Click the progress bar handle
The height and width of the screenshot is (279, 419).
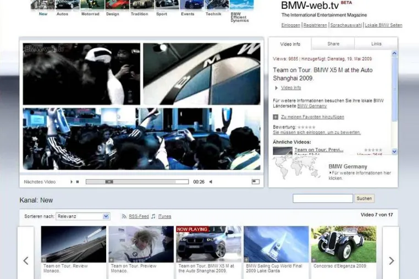(x=109, y=182)
